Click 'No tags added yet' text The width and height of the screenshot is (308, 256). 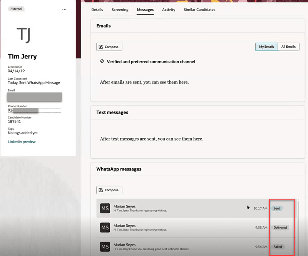23,133
